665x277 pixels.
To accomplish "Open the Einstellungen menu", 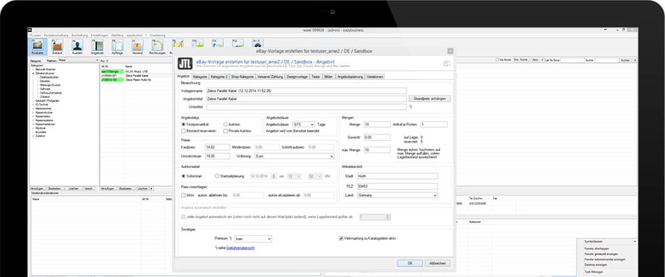I will pyautogui.click(x=99, y=35).
